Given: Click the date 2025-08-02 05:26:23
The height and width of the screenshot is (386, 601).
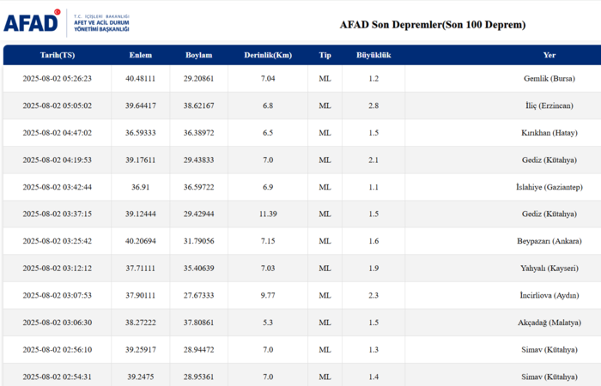Looking at the screenshot, I should point(58,79).
